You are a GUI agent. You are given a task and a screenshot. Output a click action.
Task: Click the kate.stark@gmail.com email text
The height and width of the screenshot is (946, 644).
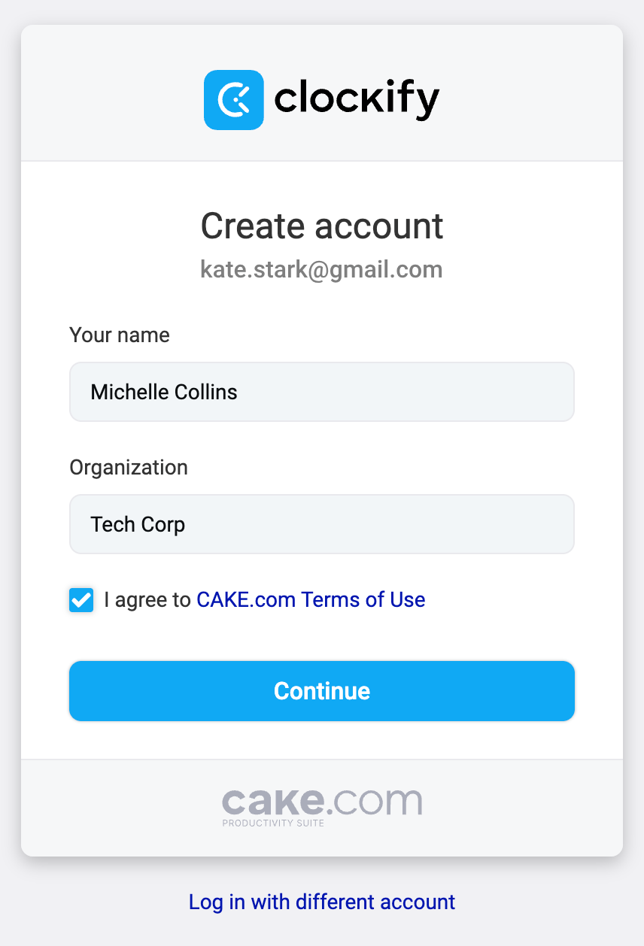click(x=322, y=269)
